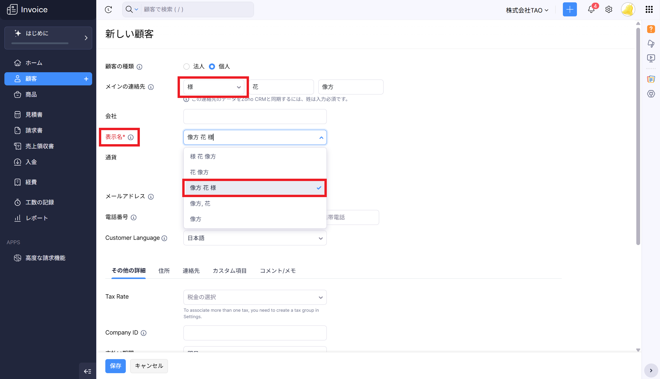This screenshot has width=660, height=379.
Task: Switch to the 住所 tab
Action: click(164, 271)
